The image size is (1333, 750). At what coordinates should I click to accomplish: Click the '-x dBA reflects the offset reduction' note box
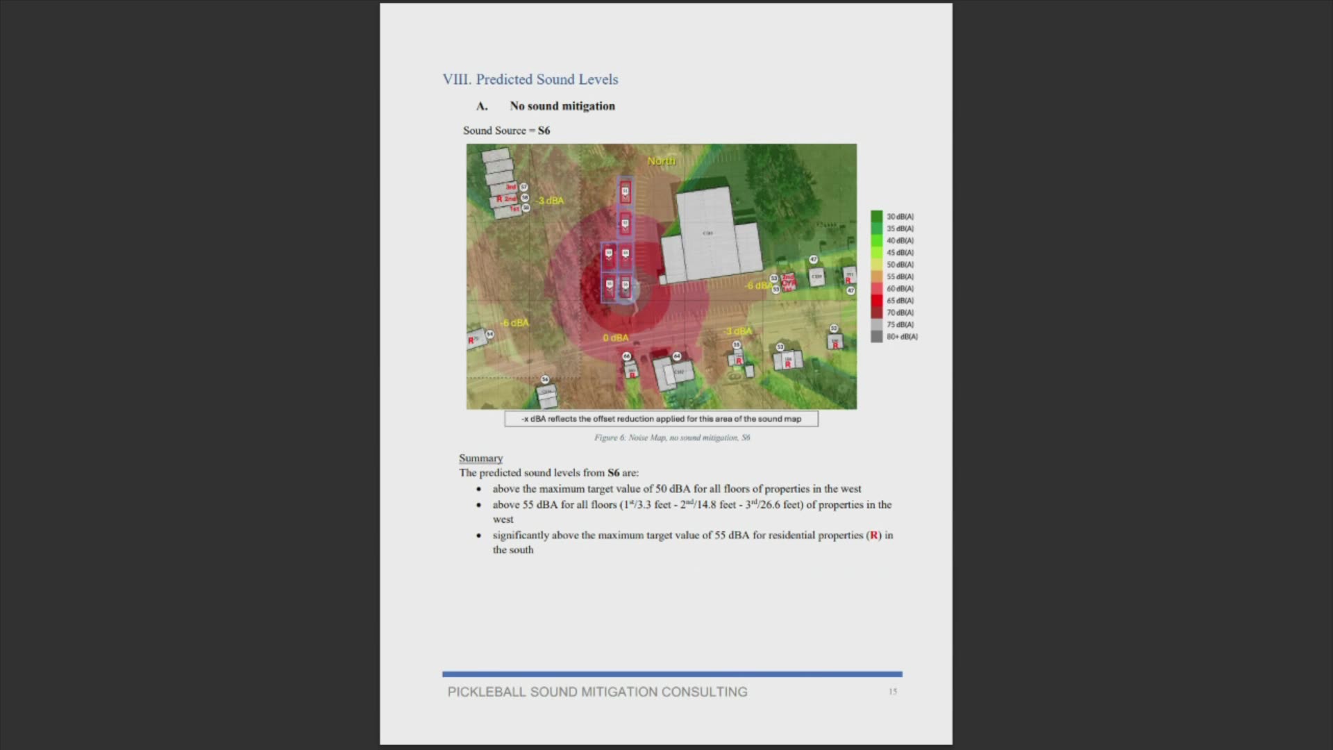tap(661, 419)
